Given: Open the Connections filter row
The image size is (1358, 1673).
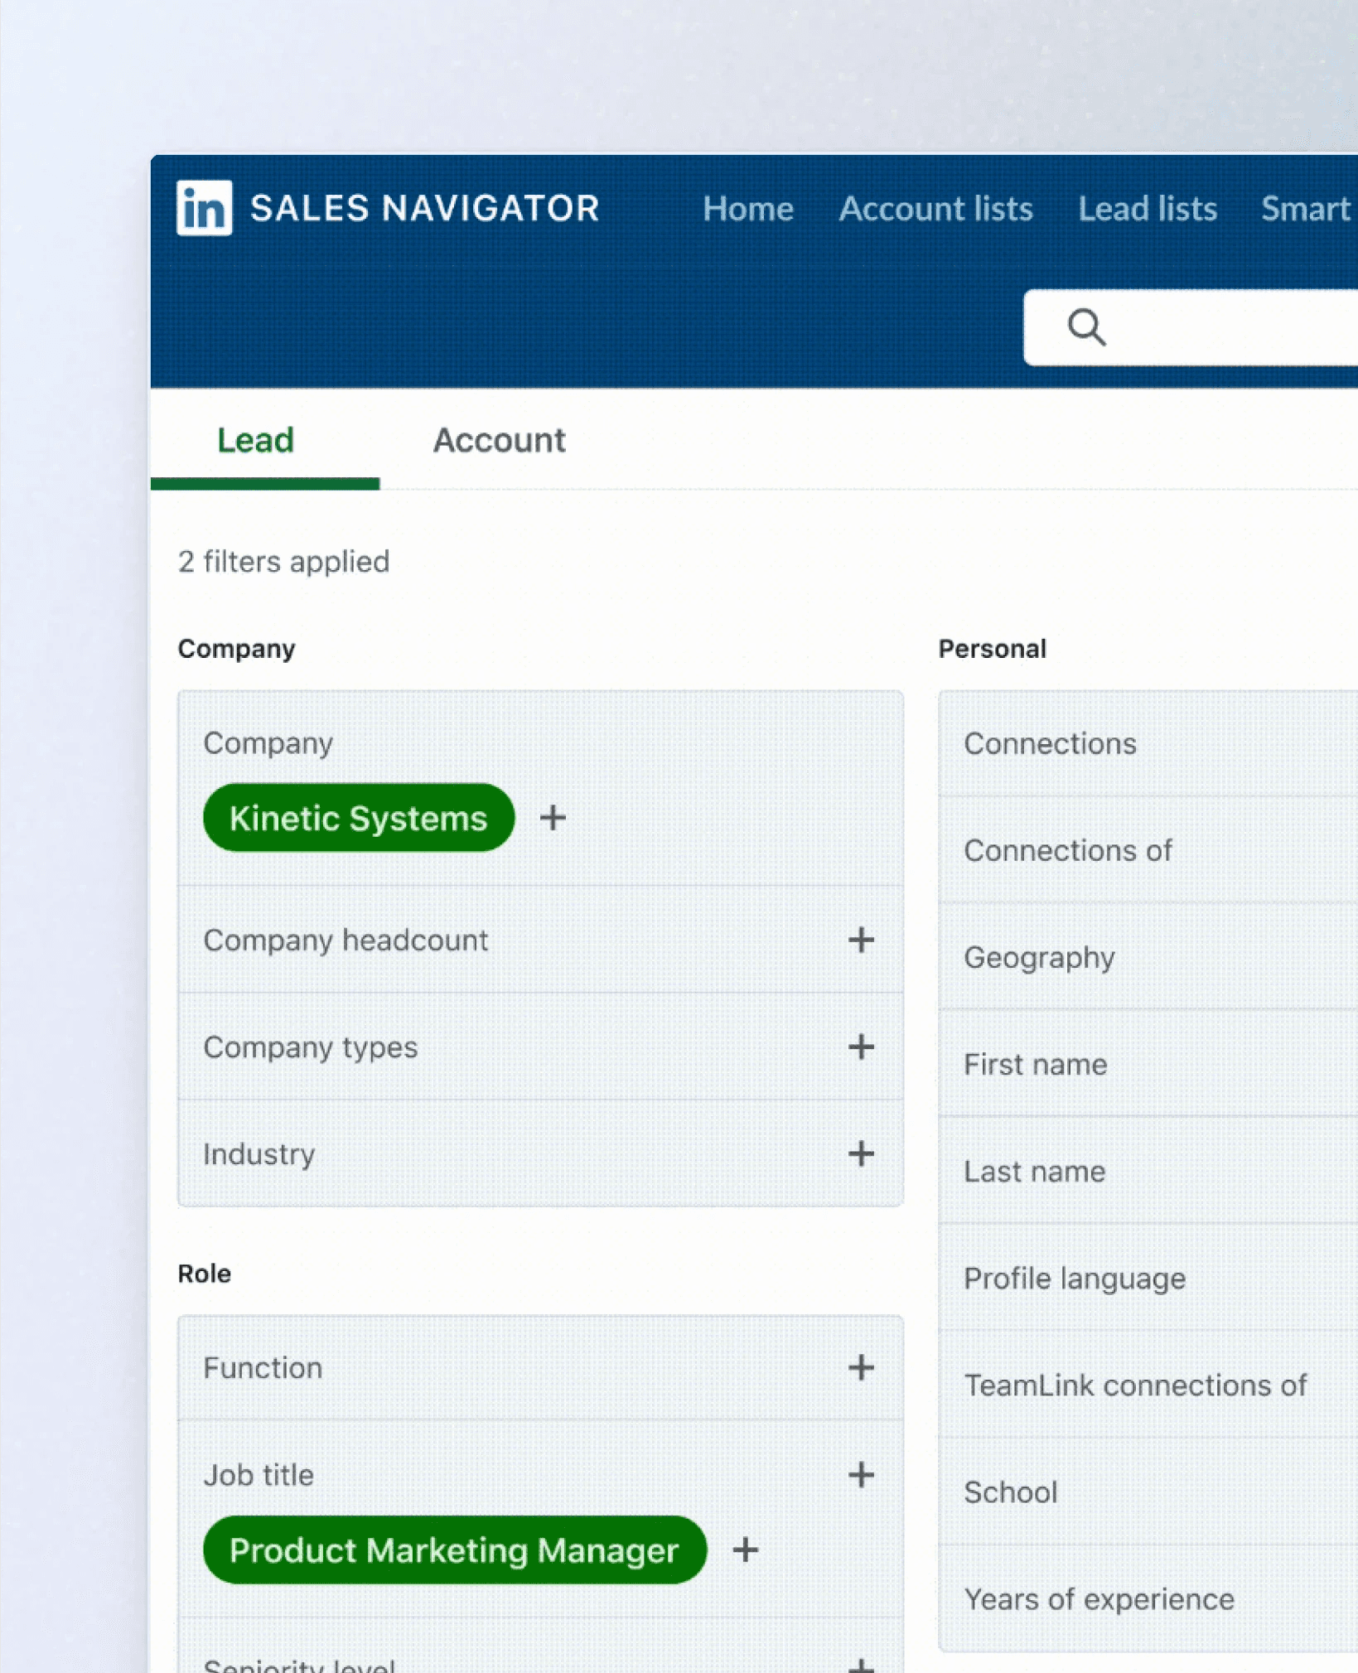Looking at the screenshot, I should point(1148,743).
